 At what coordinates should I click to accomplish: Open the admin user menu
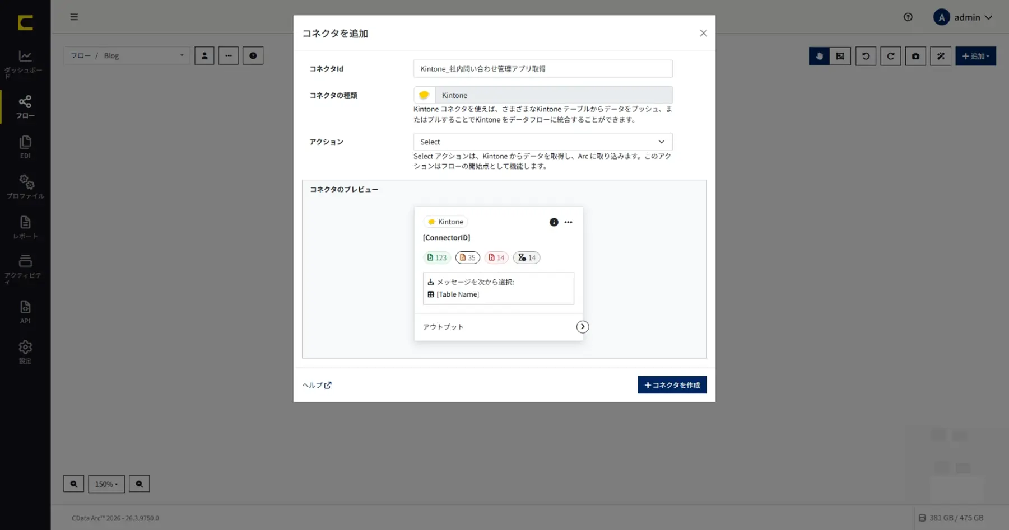coord(963,17)
